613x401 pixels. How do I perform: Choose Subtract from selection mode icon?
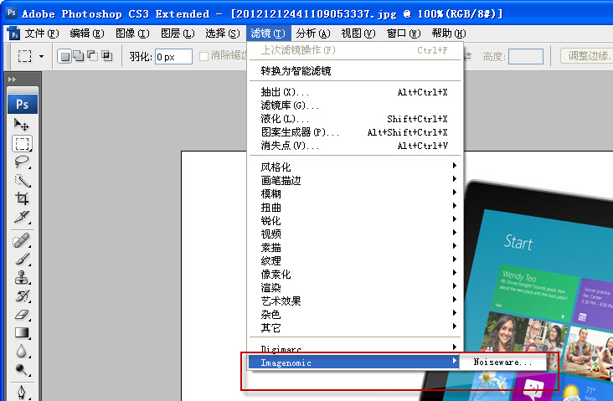93,56
